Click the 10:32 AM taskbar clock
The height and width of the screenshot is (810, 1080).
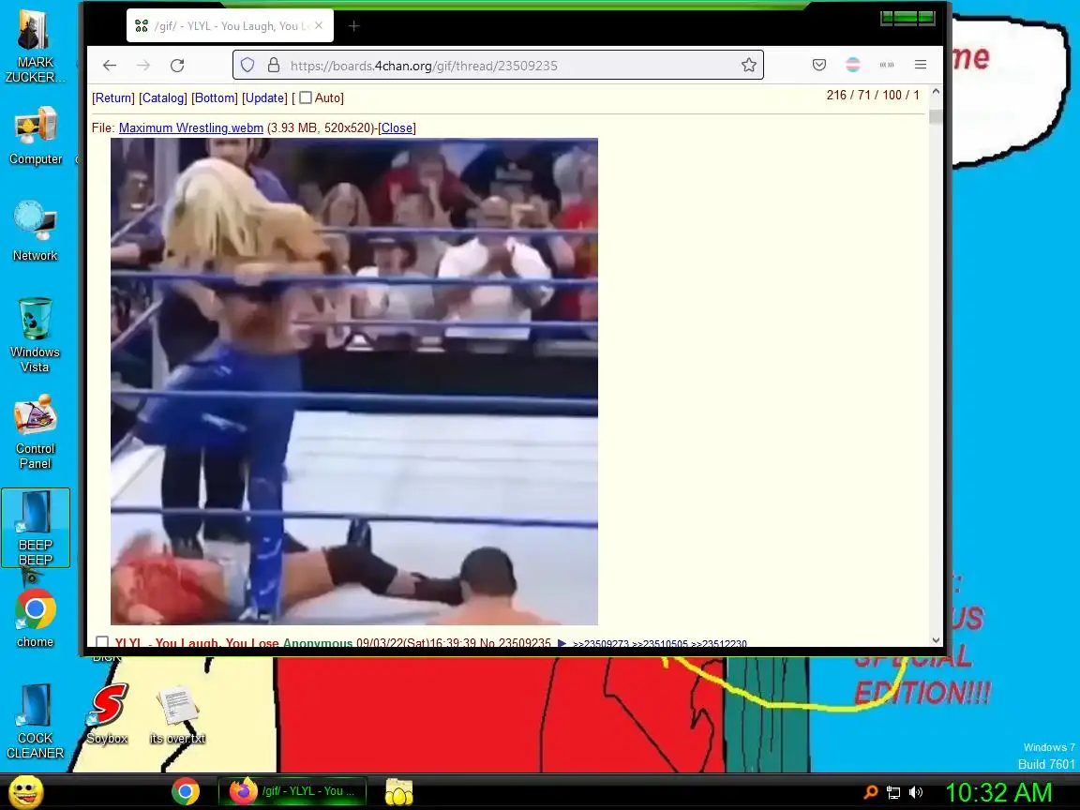pos(998,792)
